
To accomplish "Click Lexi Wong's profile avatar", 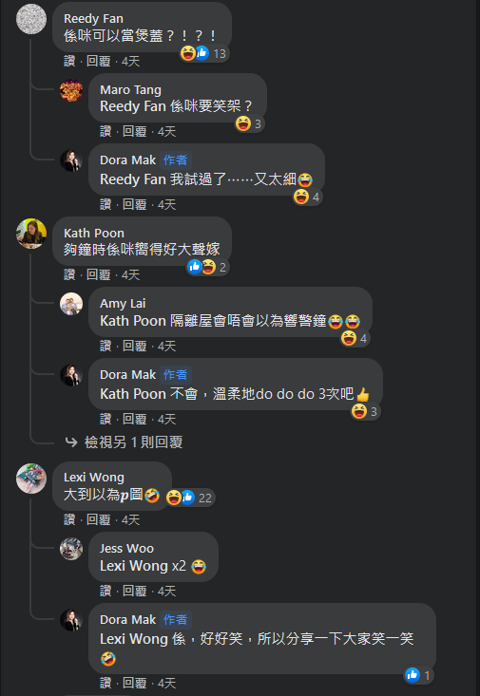I will point(31,479).
